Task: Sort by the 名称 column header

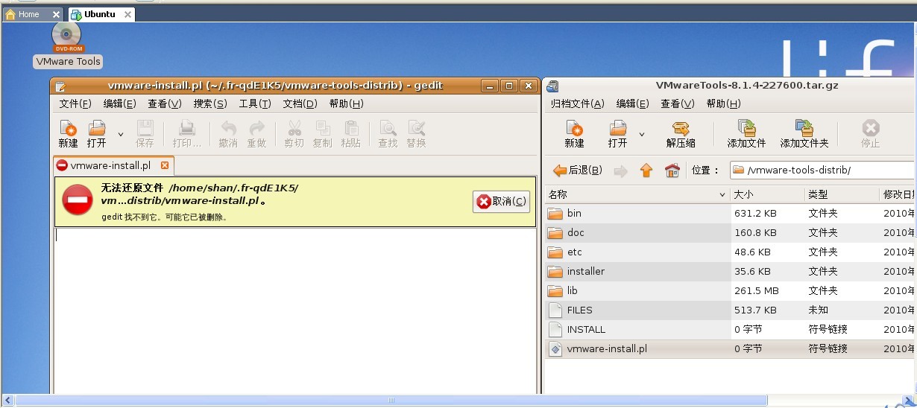Action: (637, 194)
